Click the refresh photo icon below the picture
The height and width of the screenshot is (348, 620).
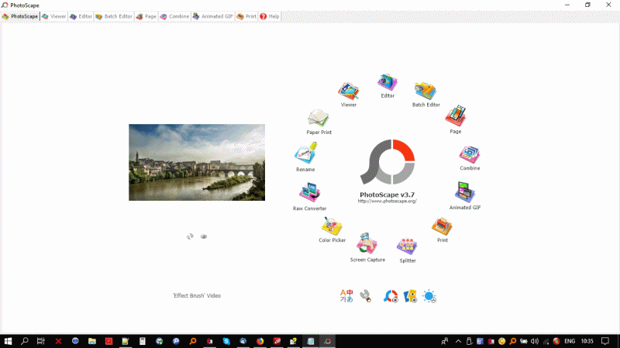(x=190, y=236)
